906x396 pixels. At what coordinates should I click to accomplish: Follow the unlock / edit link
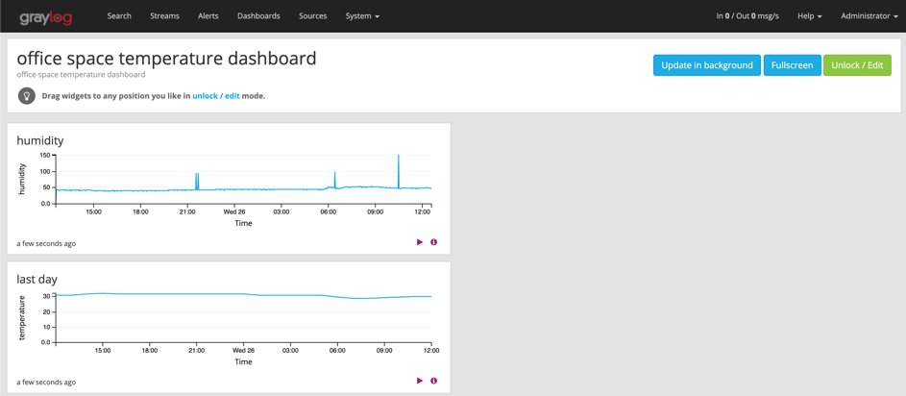pos(216,96)
